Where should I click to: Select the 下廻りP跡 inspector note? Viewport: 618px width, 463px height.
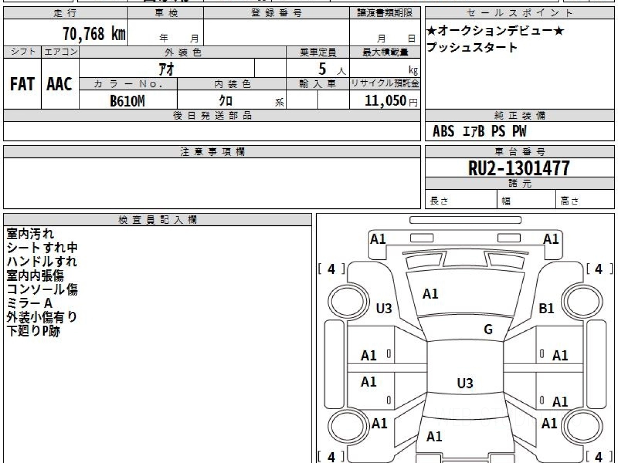pyautogui.click(x=33, y=331)
